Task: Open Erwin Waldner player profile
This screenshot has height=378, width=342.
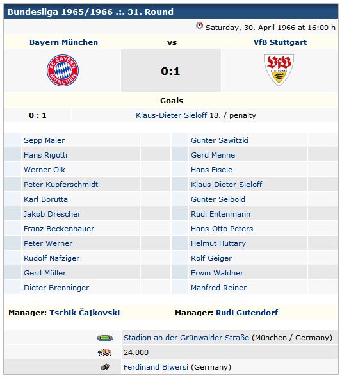Action: [x=217, y=273]
